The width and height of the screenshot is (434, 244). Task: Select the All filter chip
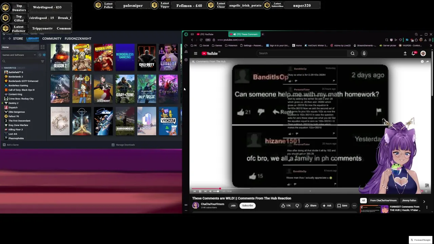click(363, 200)
